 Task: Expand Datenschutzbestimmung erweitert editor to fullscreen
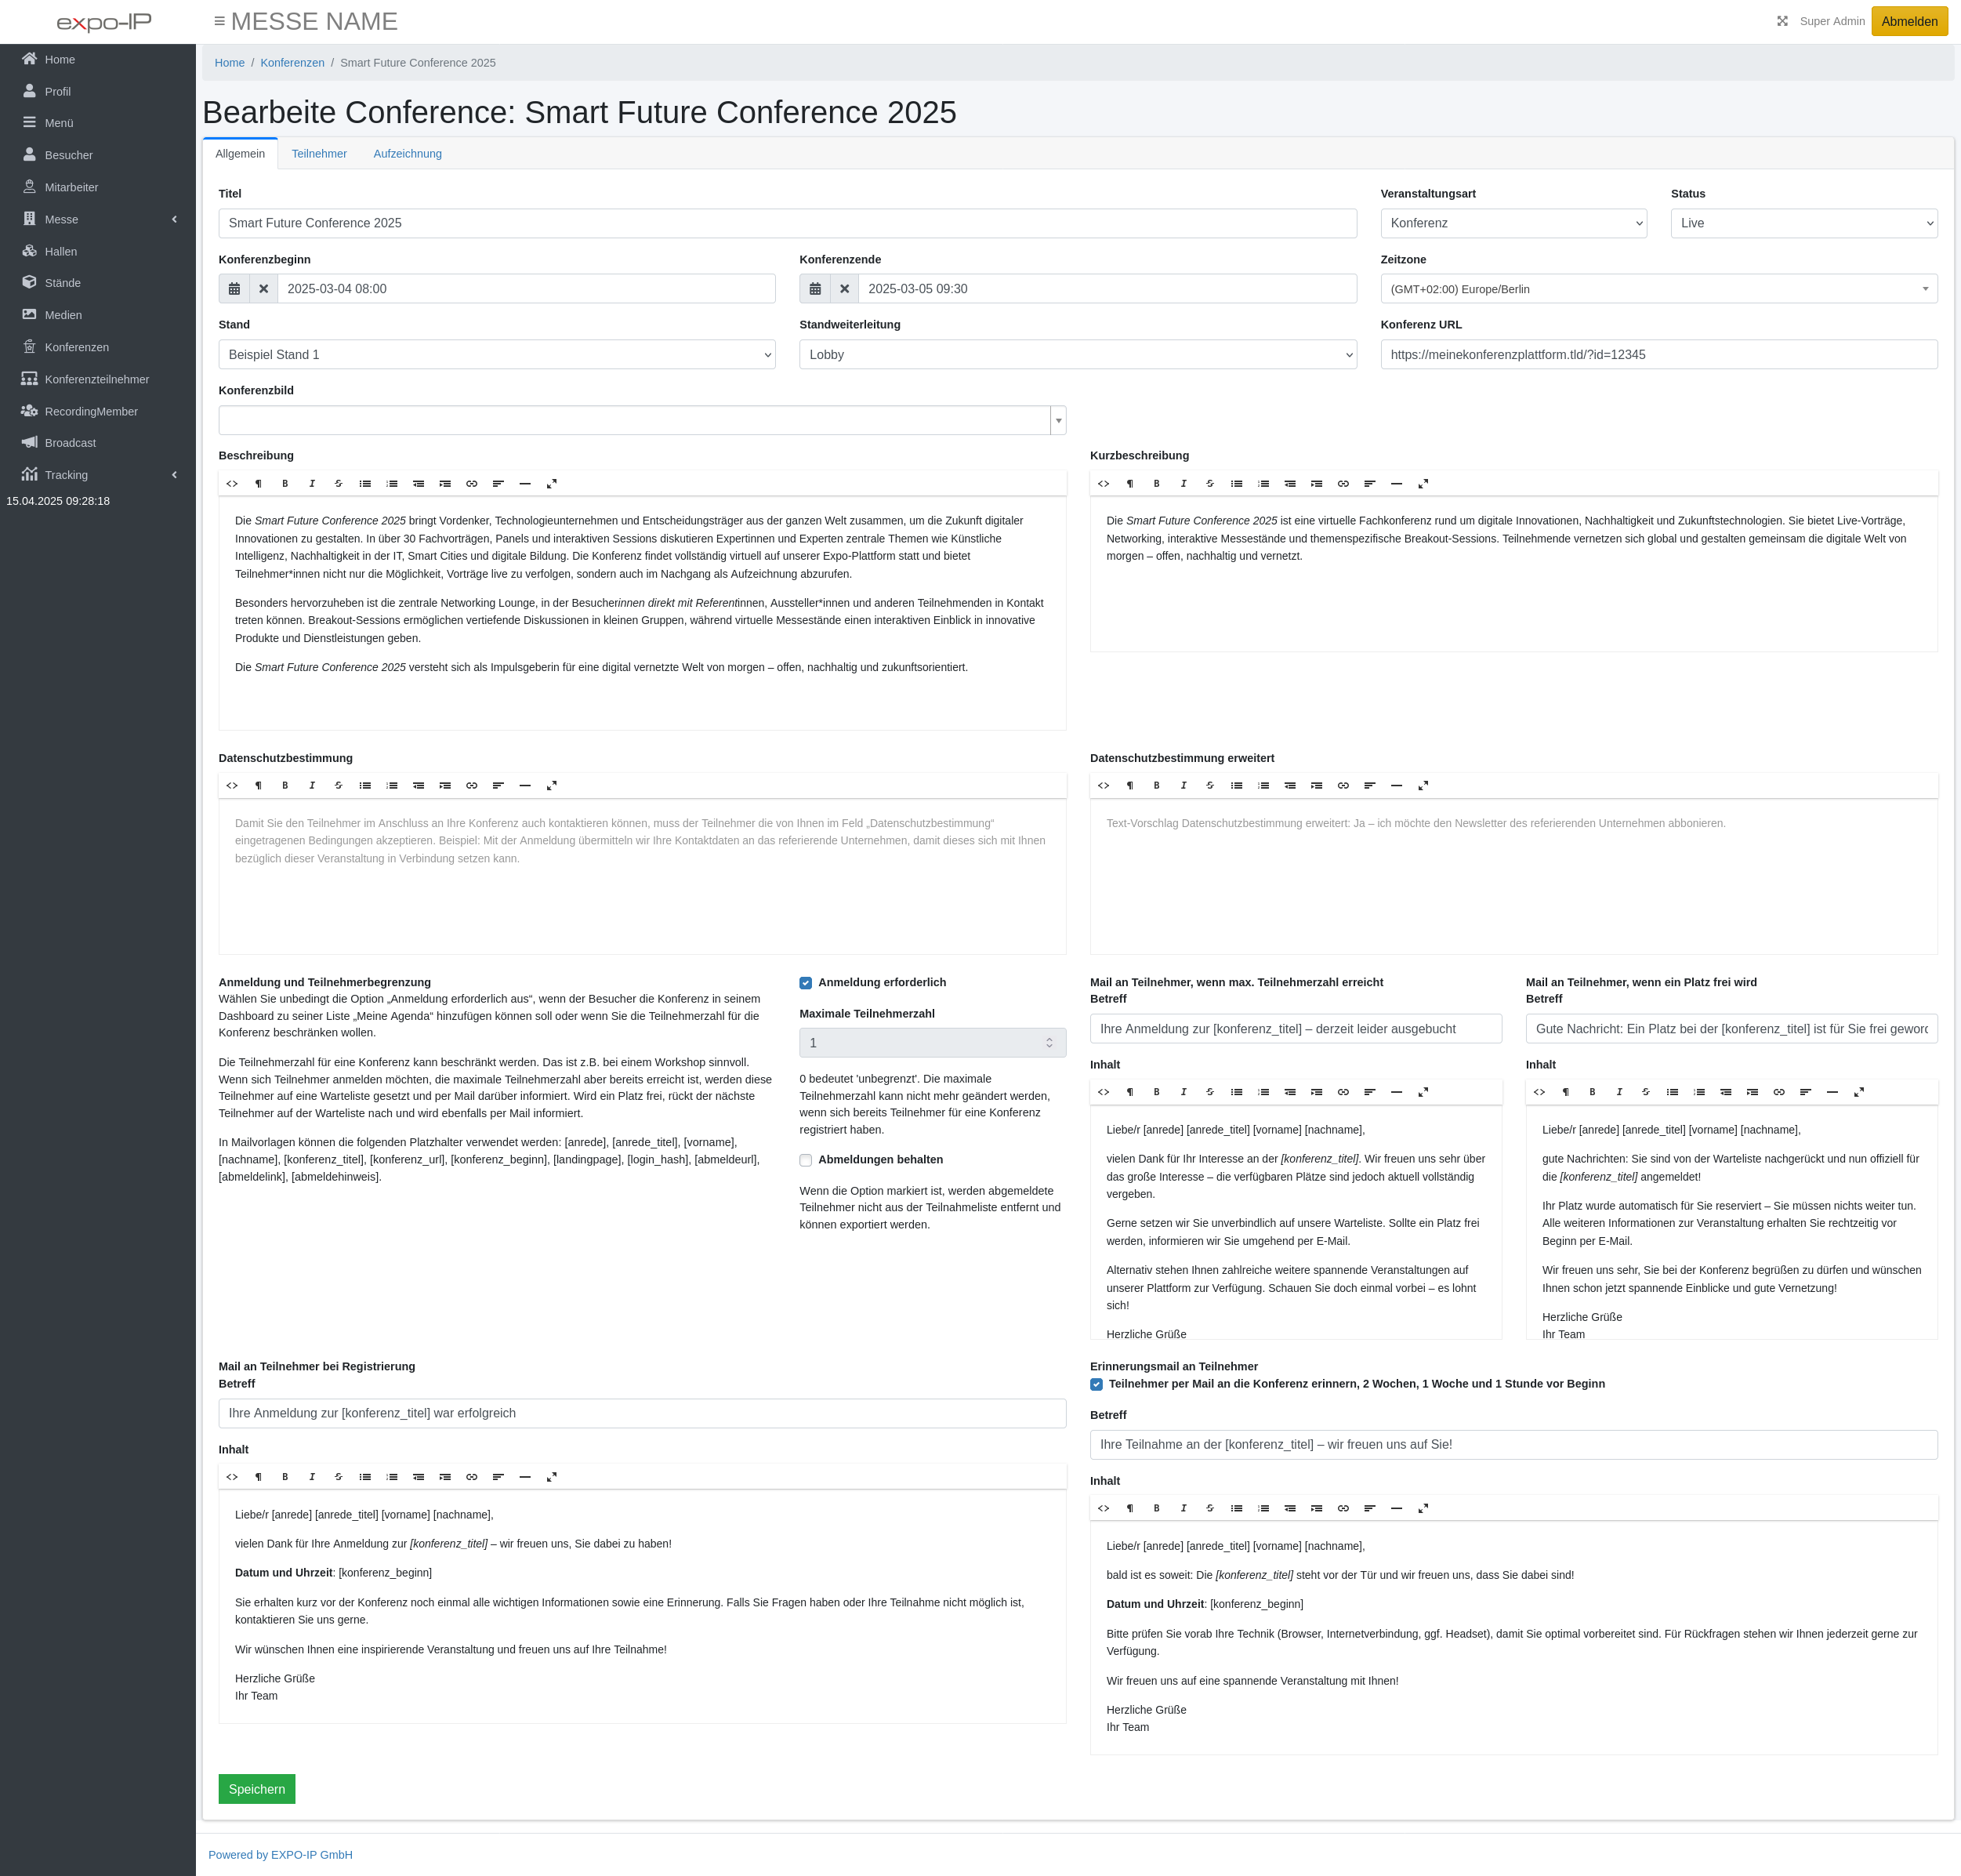click(1423, 786)
